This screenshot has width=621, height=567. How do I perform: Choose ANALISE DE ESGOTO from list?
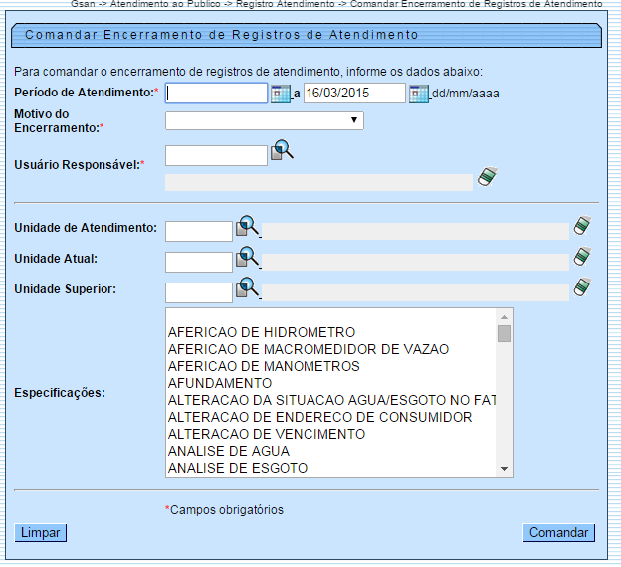click(x=238, y=468)
